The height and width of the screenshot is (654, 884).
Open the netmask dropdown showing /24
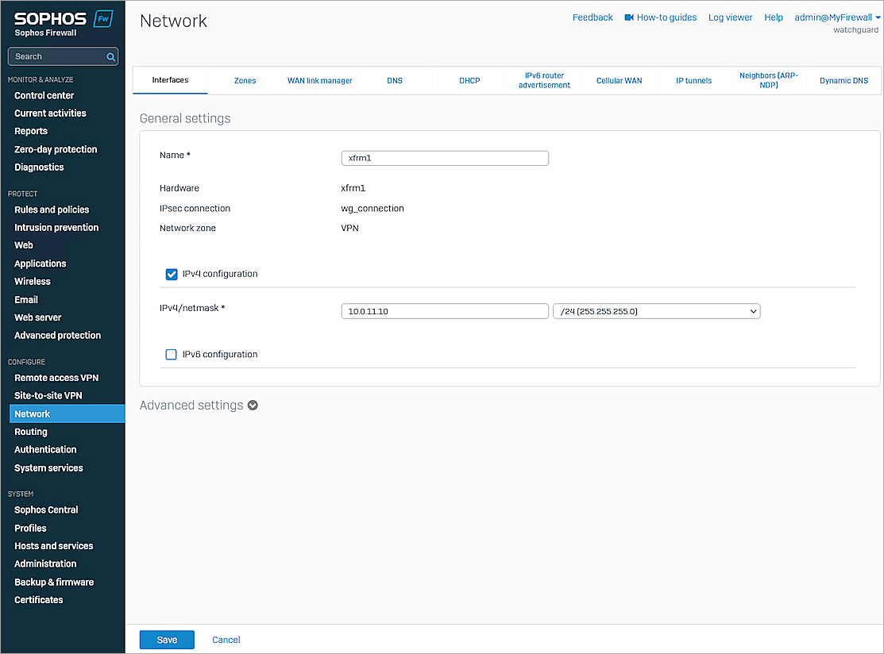[x=656, y=311]
